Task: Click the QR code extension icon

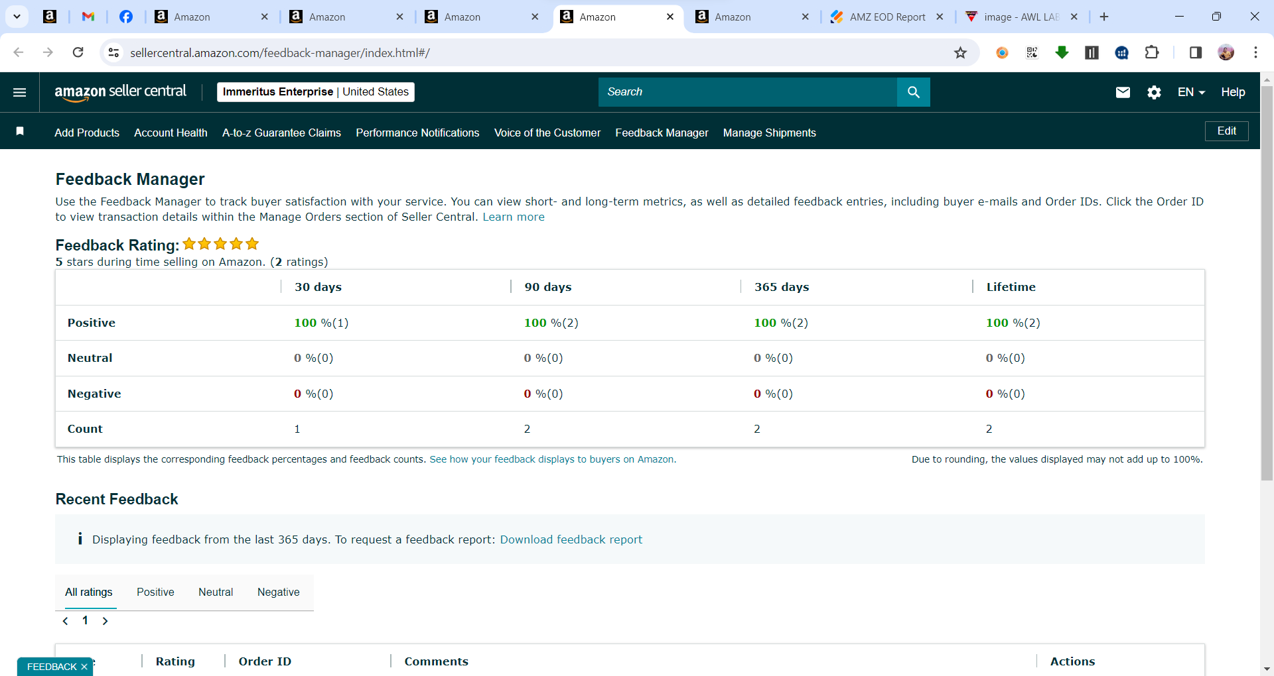Action: tap(1032, 52)
